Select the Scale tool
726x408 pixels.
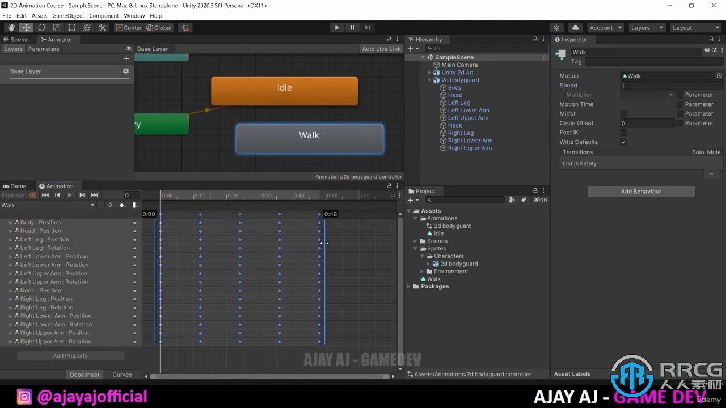click(57, 28)
